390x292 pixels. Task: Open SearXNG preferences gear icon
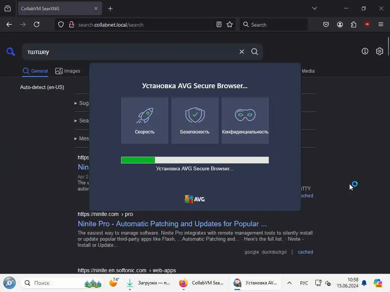(x=379, y=51)
